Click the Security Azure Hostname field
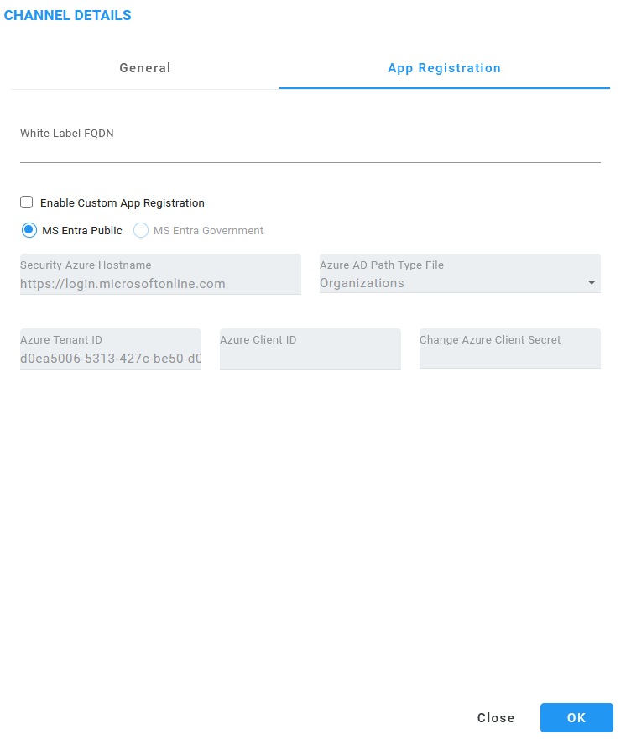Image resolution: width=631 pixels, height=745 pixels. coord(160,274)
